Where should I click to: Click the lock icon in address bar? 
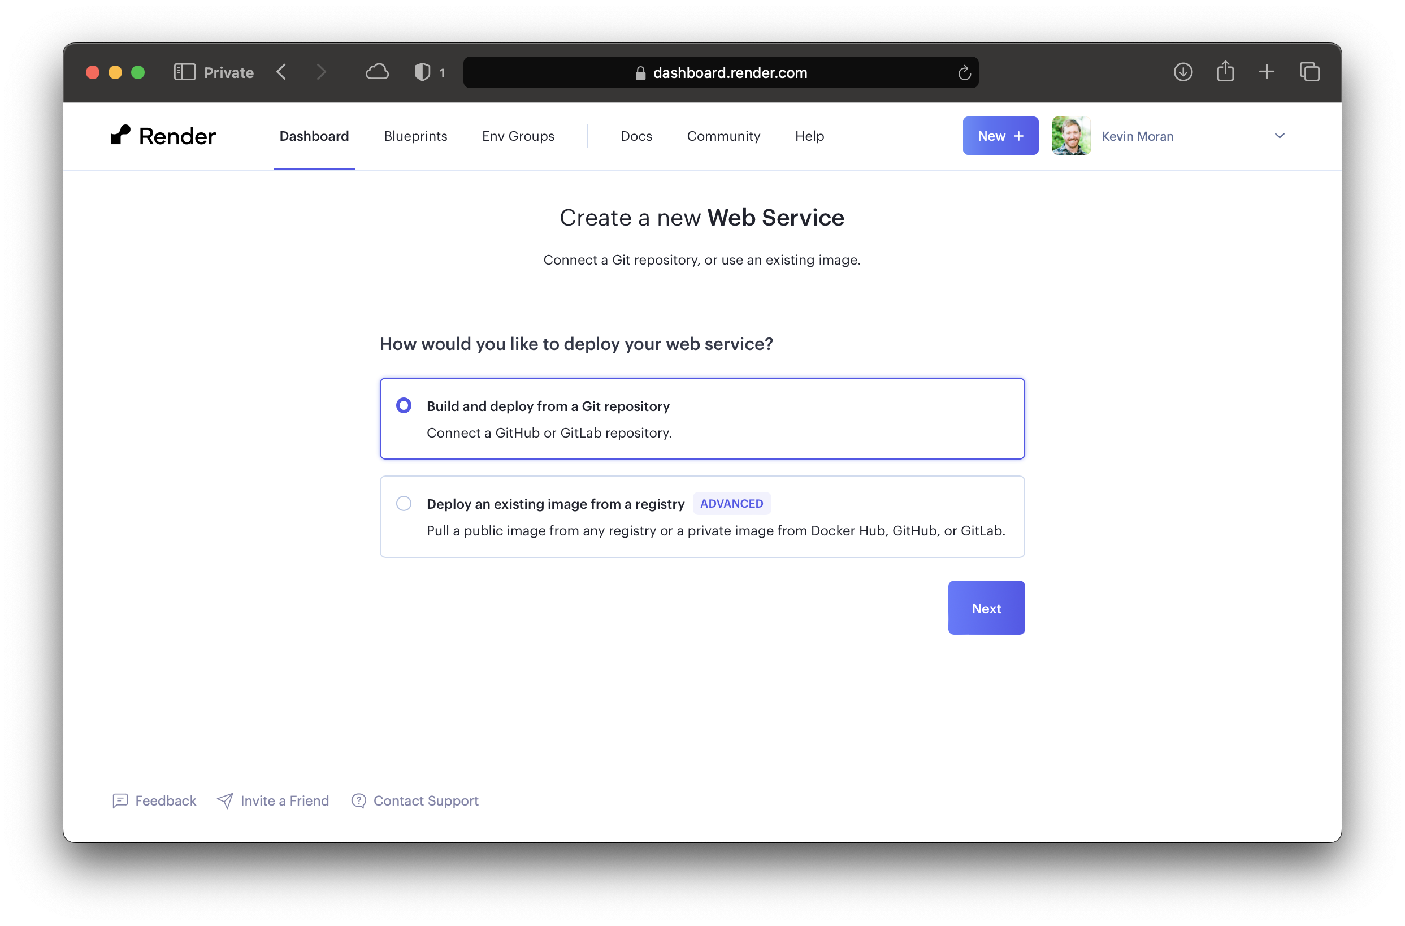pos(640,72)
